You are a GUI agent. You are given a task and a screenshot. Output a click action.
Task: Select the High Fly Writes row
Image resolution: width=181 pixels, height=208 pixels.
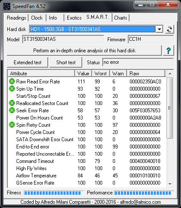pos(87,168)
